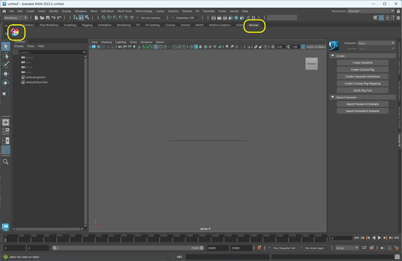Switch to the mocopi shelf tab
Screen dimensions: 402x261
[253, 25]
